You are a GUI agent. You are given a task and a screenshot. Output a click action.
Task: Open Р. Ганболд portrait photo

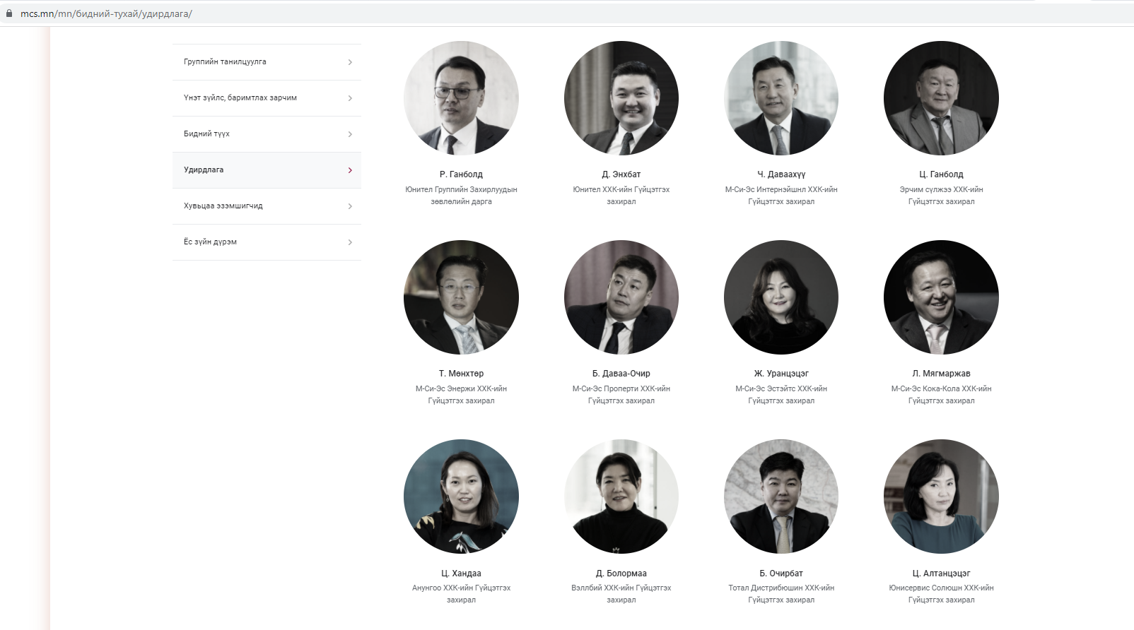tap(461, 98)
